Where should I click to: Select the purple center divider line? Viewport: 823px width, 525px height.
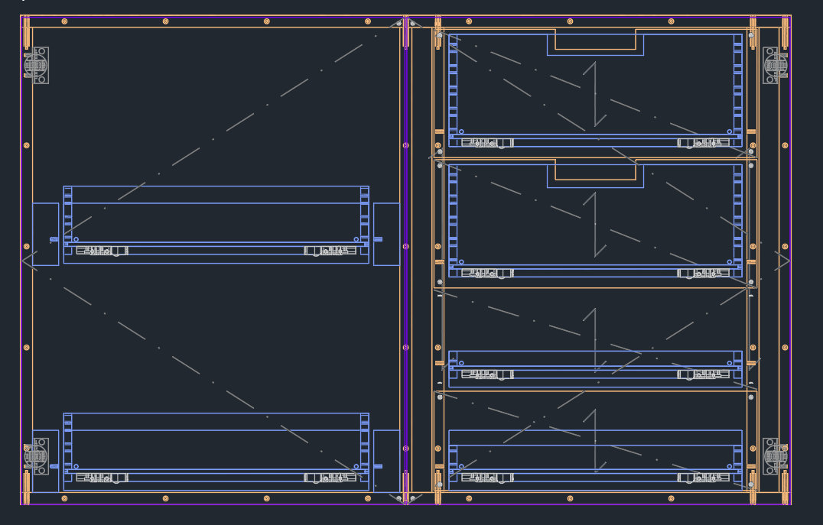tap(405, 260)
